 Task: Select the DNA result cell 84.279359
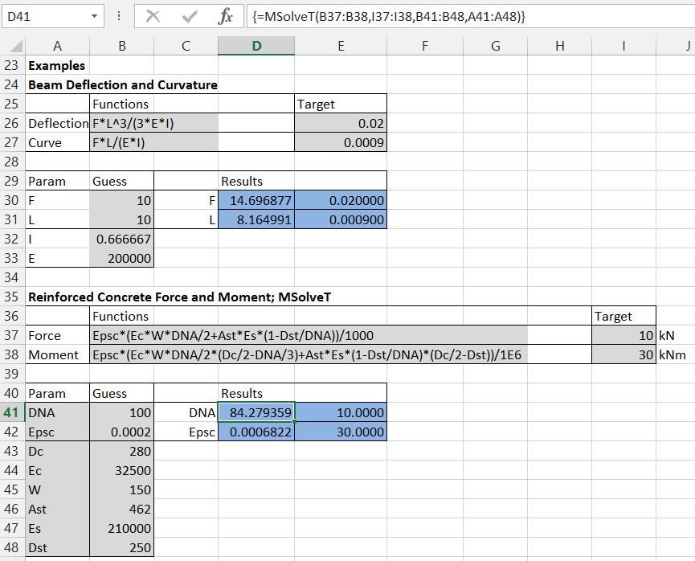pyautogui.click(x=256, y=413)
